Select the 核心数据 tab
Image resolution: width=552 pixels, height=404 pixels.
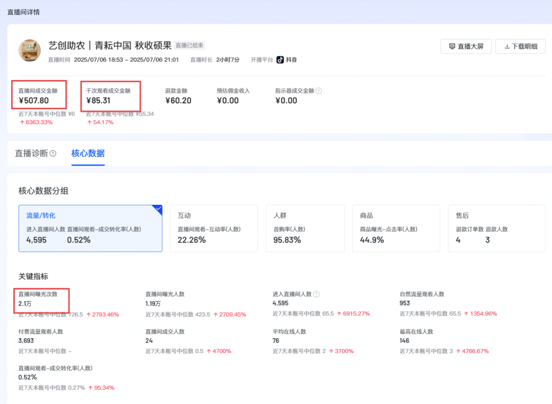click(x=88, y=153)
